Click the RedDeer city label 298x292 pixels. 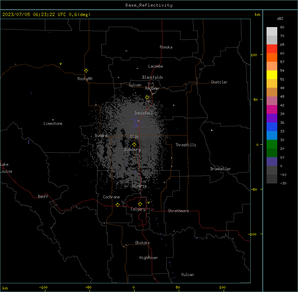coord(152,88)
